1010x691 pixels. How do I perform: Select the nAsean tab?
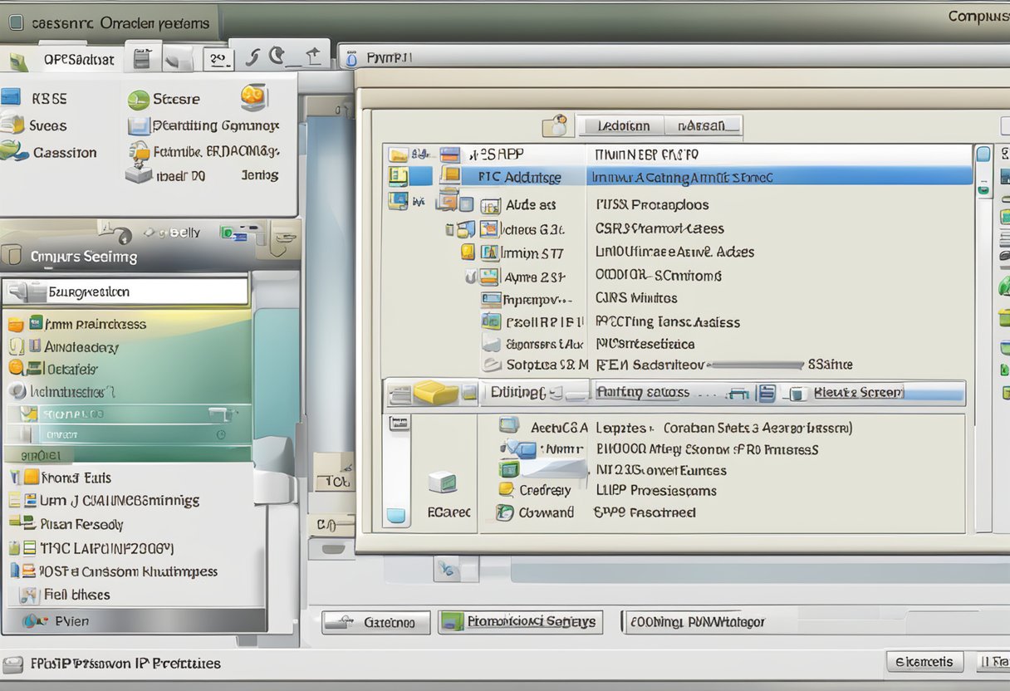(x=703, y=125)
